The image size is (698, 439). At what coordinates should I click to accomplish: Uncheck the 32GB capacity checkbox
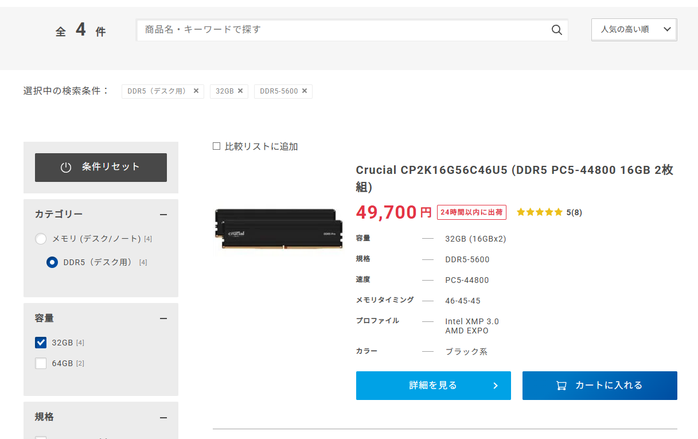(41, 343)
